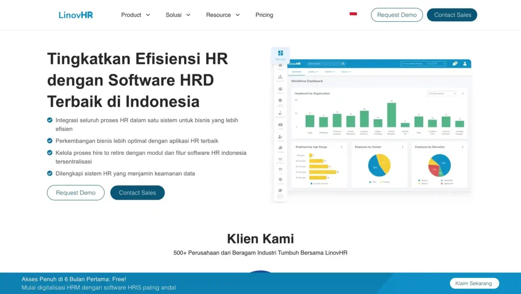521x294 pixels.
Task: Click the Contact Sales button below the bullet list
Action: coord(137,193)
